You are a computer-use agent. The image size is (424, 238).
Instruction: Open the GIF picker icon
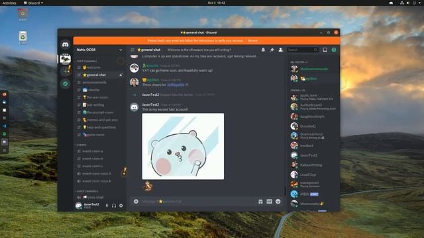point(270,201)
